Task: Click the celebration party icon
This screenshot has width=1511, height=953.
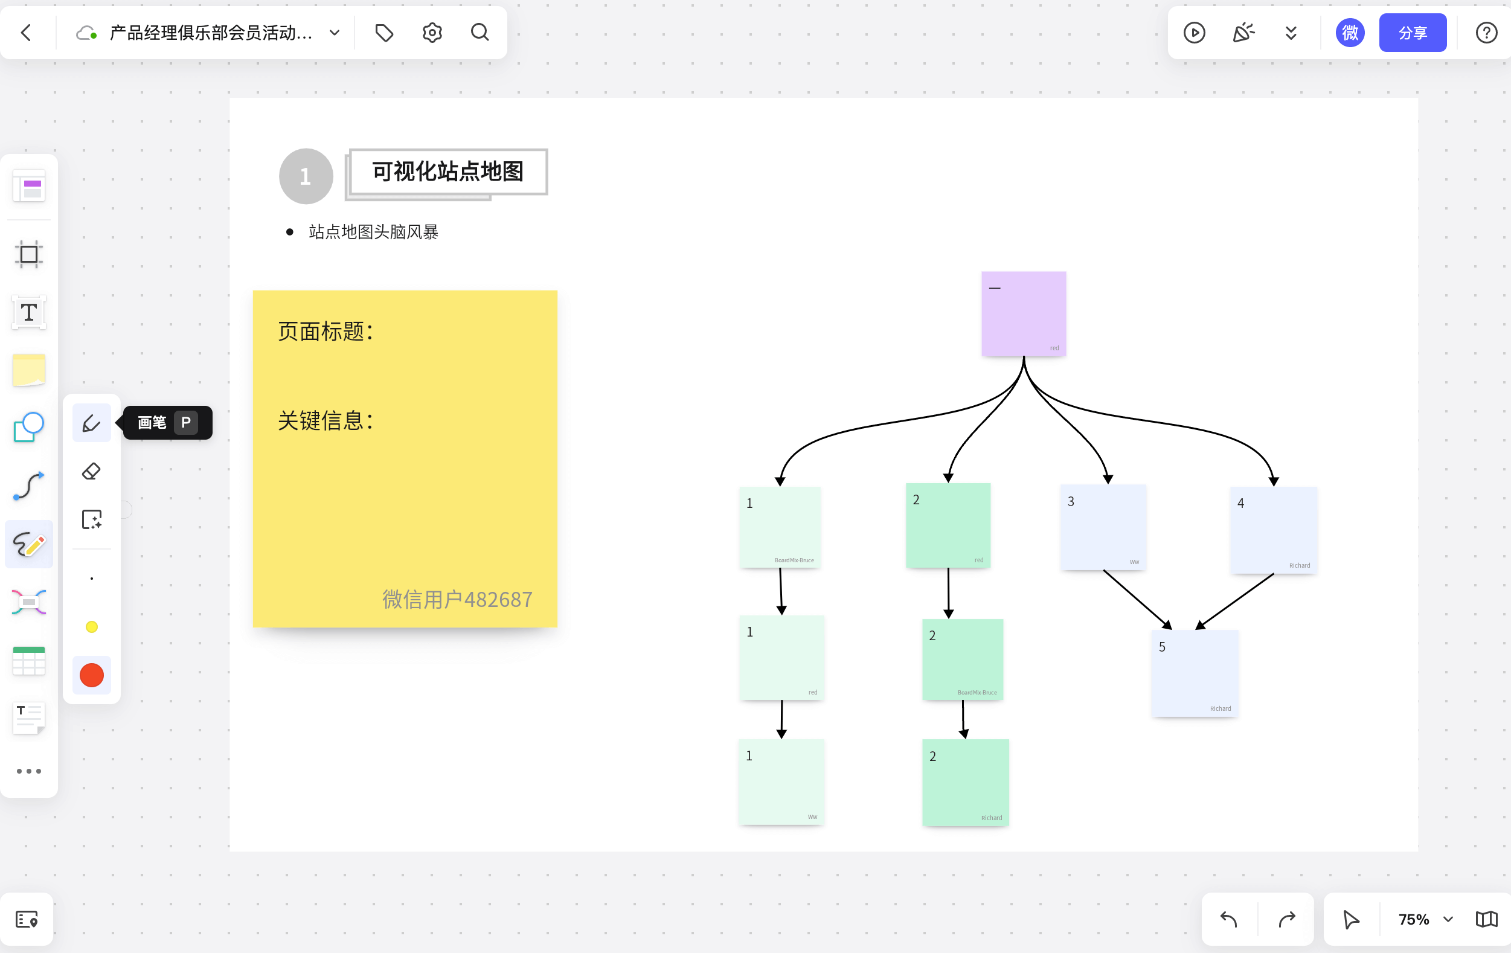Action: [x=1243, y=33]
